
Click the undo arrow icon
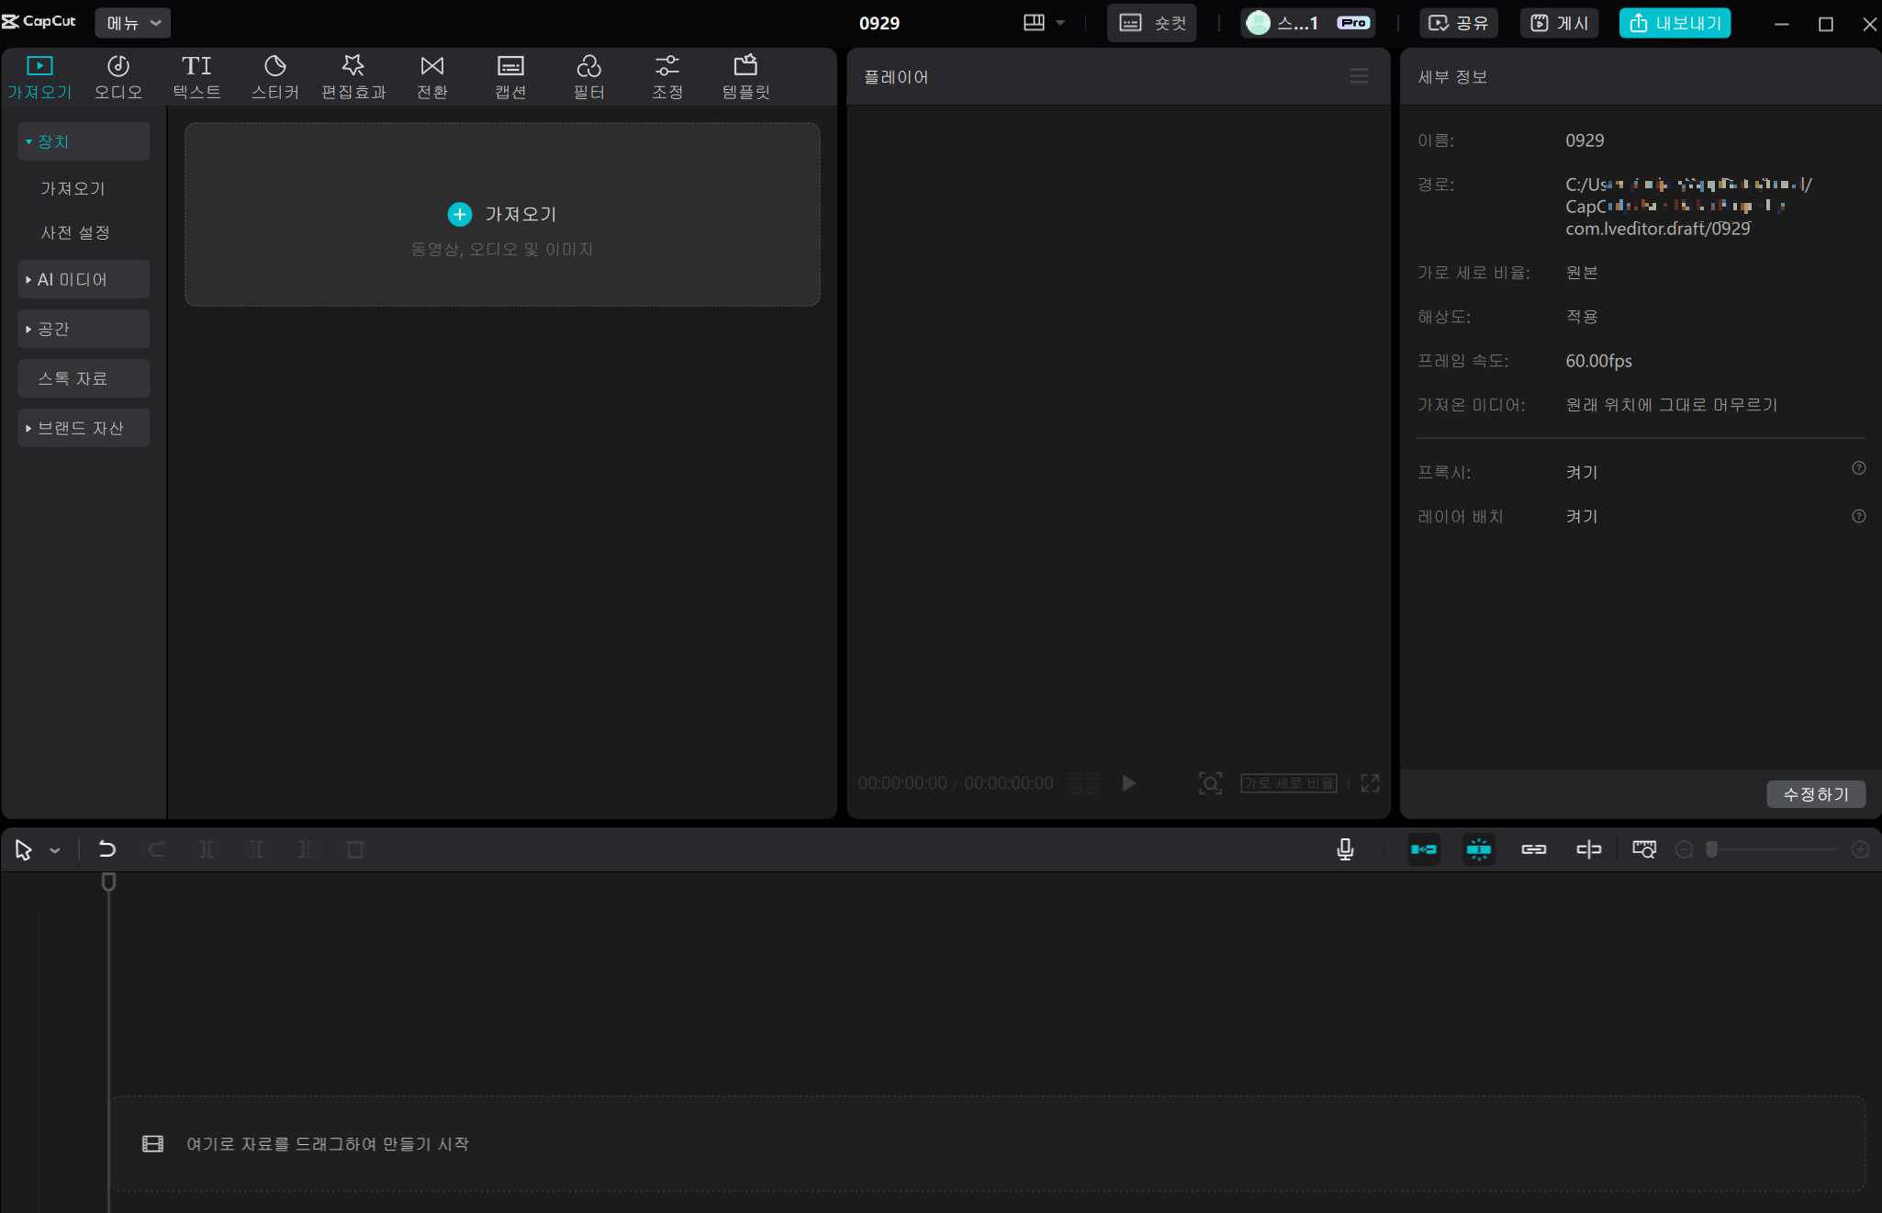coord(106,849)
